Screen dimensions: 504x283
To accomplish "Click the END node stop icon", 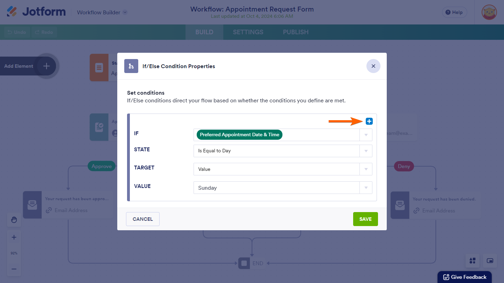I will coord(244,263).
